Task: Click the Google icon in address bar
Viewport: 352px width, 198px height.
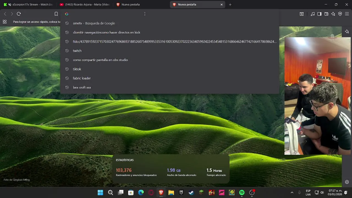Action: (67, 14)
